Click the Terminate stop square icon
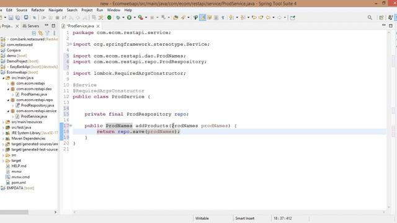Viewport: 397px width, 223px height. [x=58, y=17]
